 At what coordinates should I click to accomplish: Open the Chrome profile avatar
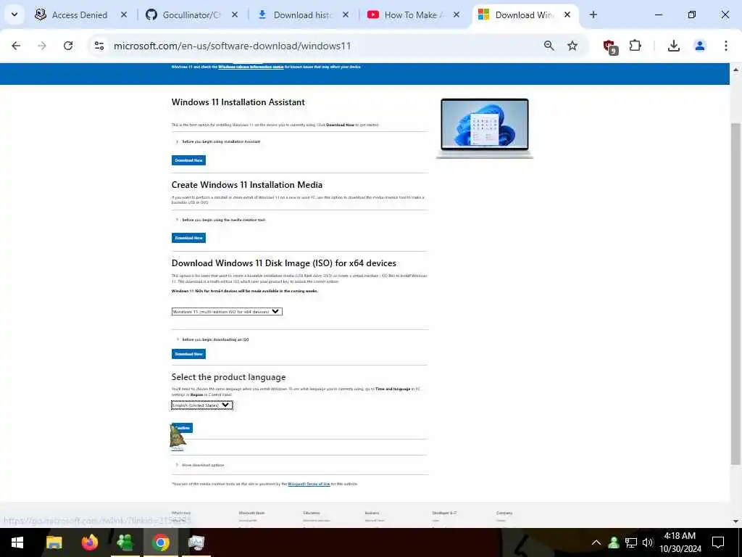point(700,46)
